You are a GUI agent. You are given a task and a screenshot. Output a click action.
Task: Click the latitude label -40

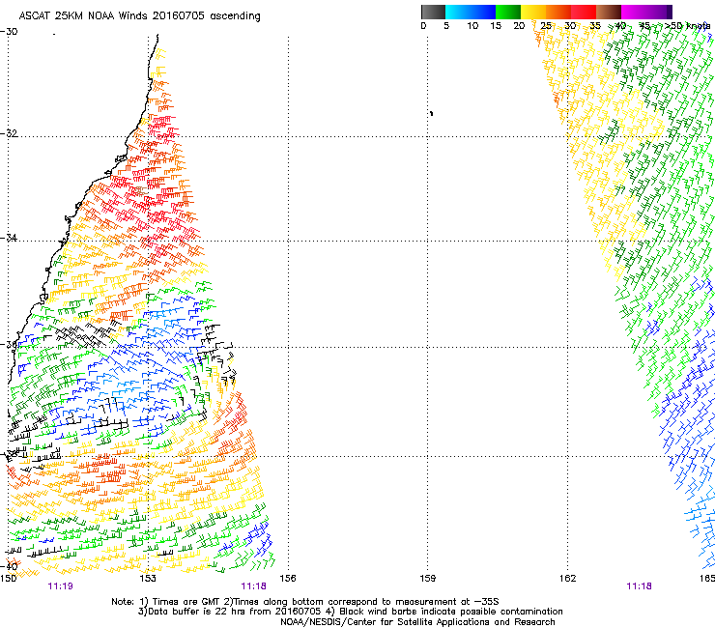point(9,566)
